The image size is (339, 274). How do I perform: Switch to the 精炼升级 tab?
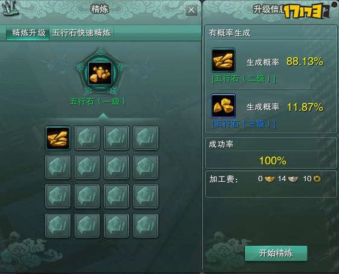pos(28,33)
